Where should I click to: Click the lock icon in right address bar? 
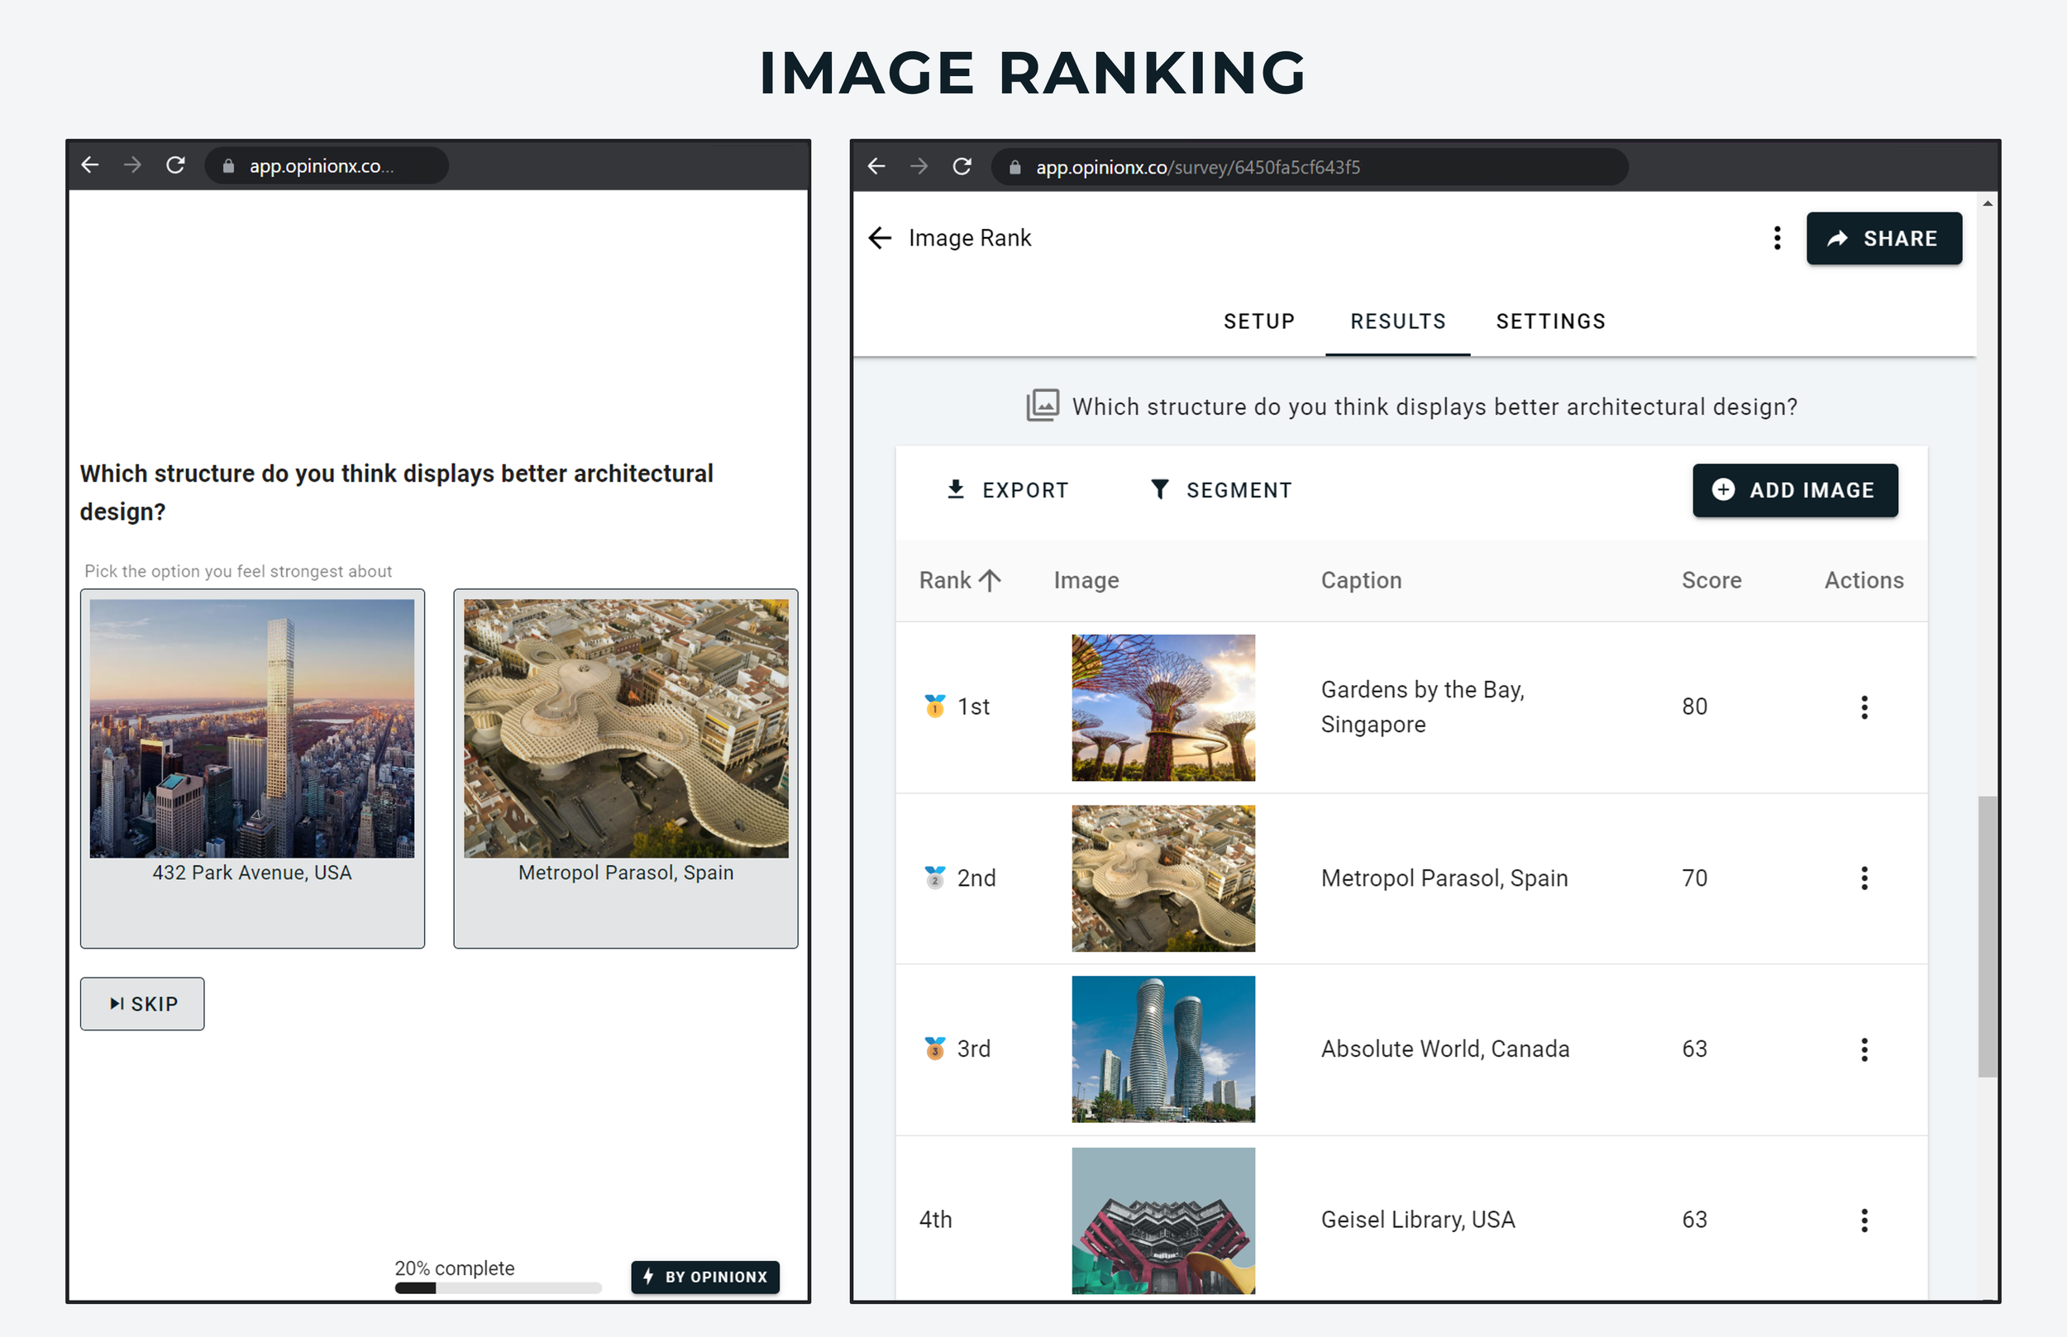pos(1014,168)
